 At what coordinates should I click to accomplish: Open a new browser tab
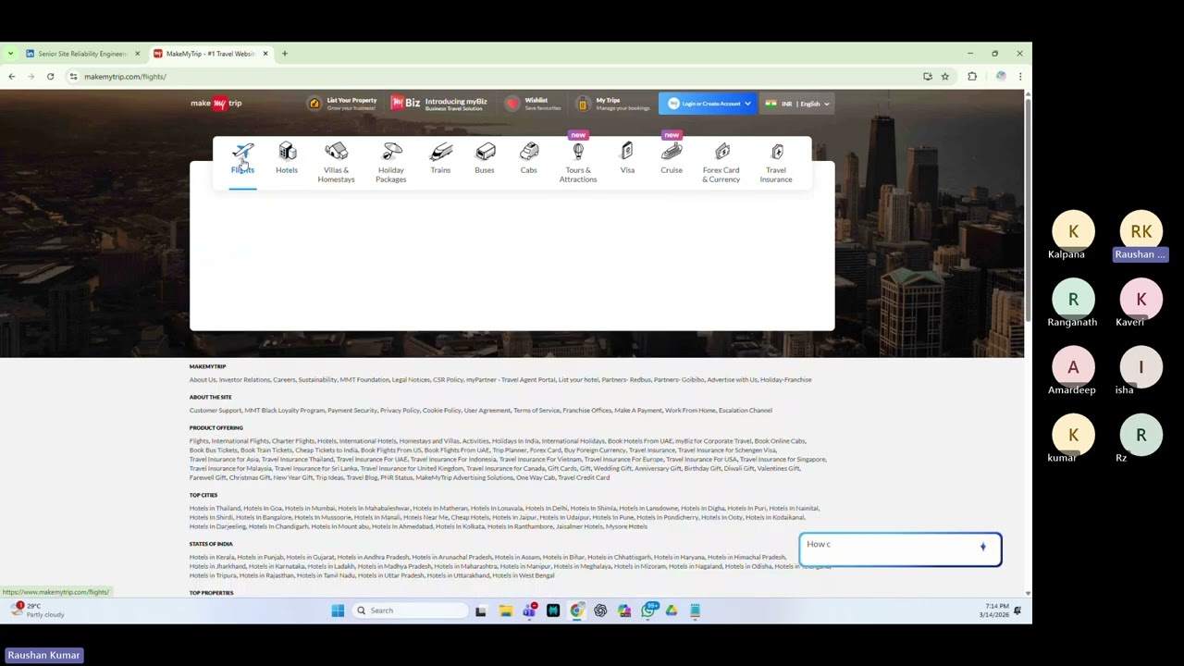[x=285, y=54]
